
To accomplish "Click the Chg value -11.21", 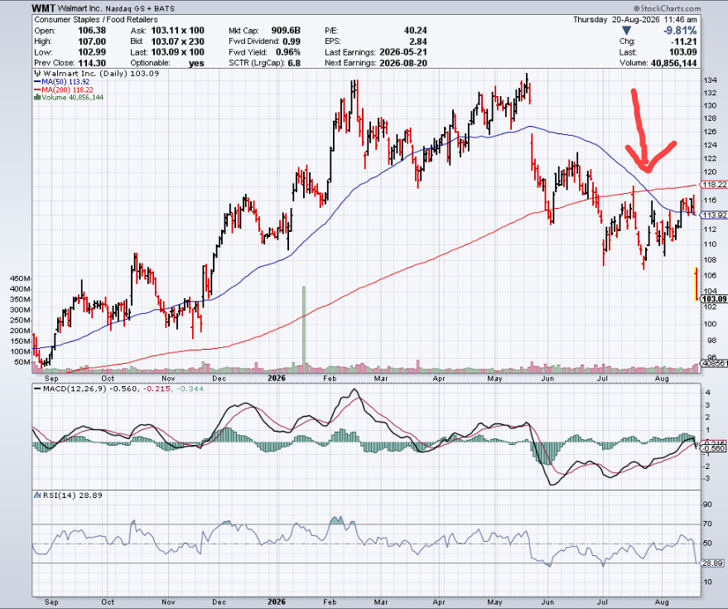I will (684, 41).
